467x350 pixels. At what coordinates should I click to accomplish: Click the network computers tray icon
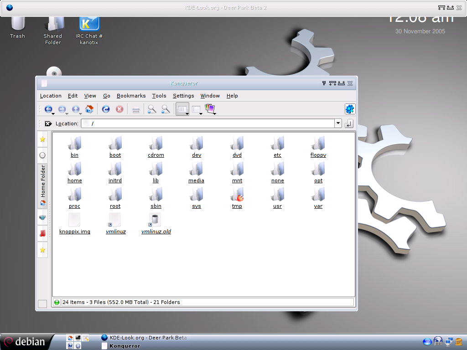449,342
